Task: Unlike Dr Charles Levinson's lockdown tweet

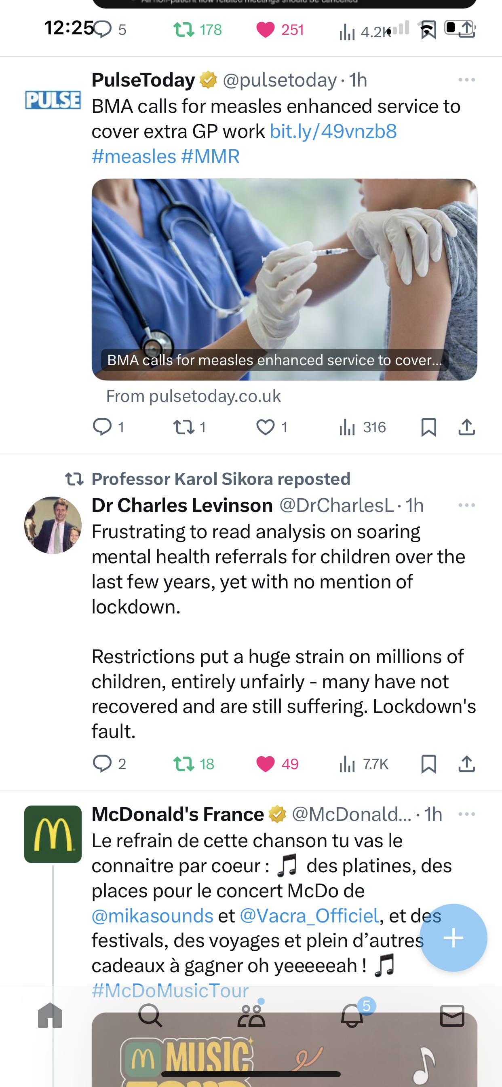Action: coord(277,764)
